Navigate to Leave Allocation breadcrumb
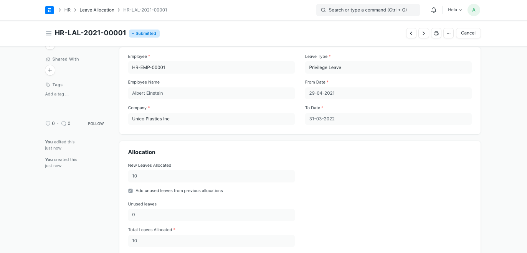Screen dimensions: 527x253 pyautogui.click(x=97, y=10)
